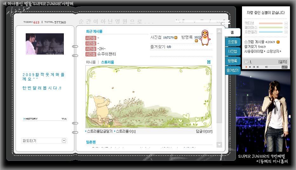
Task: Click the 한번달려봅시다.!! intro text
Action: coord(42,88)
